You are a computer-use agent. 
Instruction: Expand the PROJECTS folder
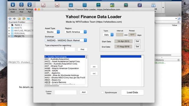point(9,36)
